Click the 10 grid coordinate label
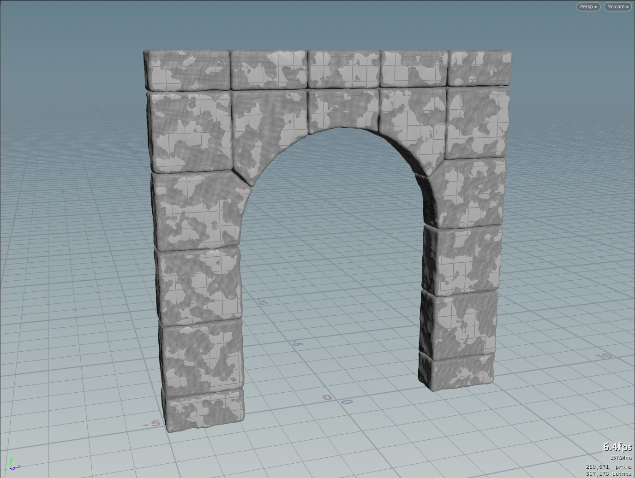Screen dimensions: 635x478 point(604,356)
